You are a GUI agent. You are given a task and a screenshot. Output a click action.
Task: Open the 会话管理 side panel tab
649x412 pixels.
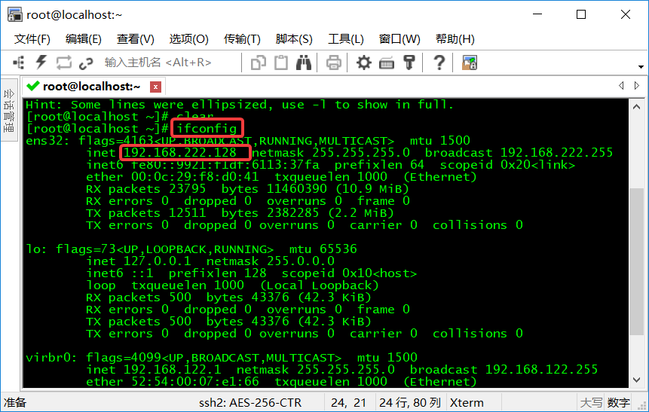point(9,110)
